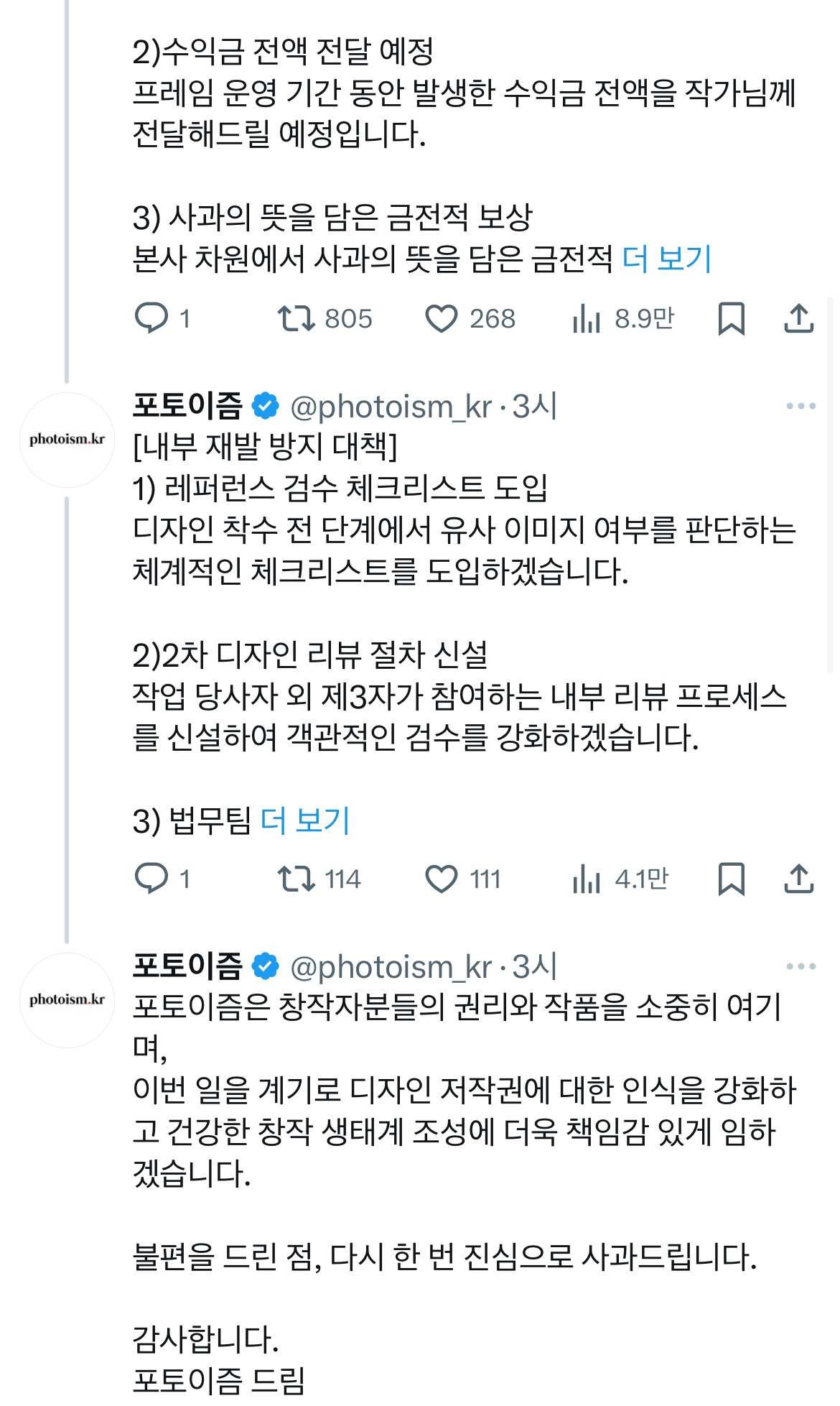Open more options on 내부 재발 방지 tweet
840x1406 pixels.
coord(801,406)
